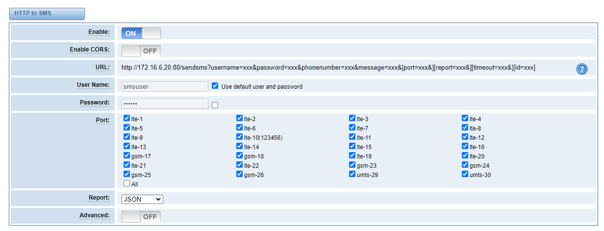Click the Advanced row label
The image size is (604, 231).
click(x=95, y=215)
